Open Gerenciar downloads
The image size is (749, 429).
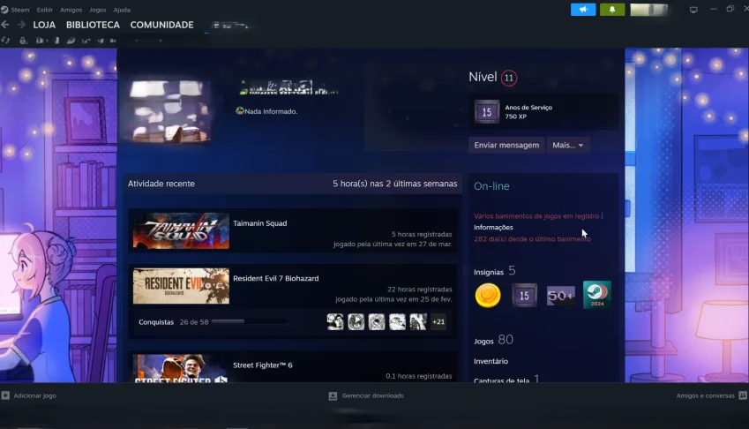(373, 395)
